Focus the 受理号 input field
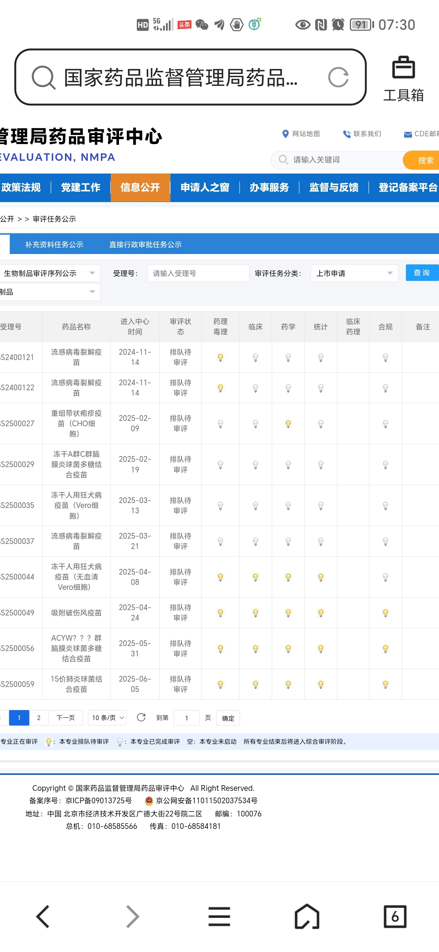 click(x=198, y=273)
